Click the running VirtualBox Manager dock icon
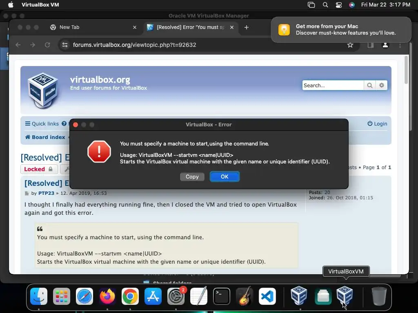 [299, 295]
